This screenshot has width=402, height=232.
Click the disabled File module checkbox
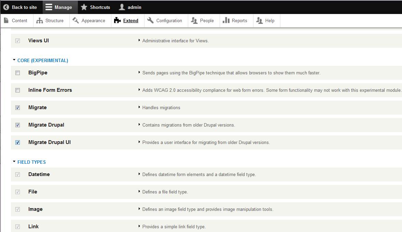pos(17,192)
